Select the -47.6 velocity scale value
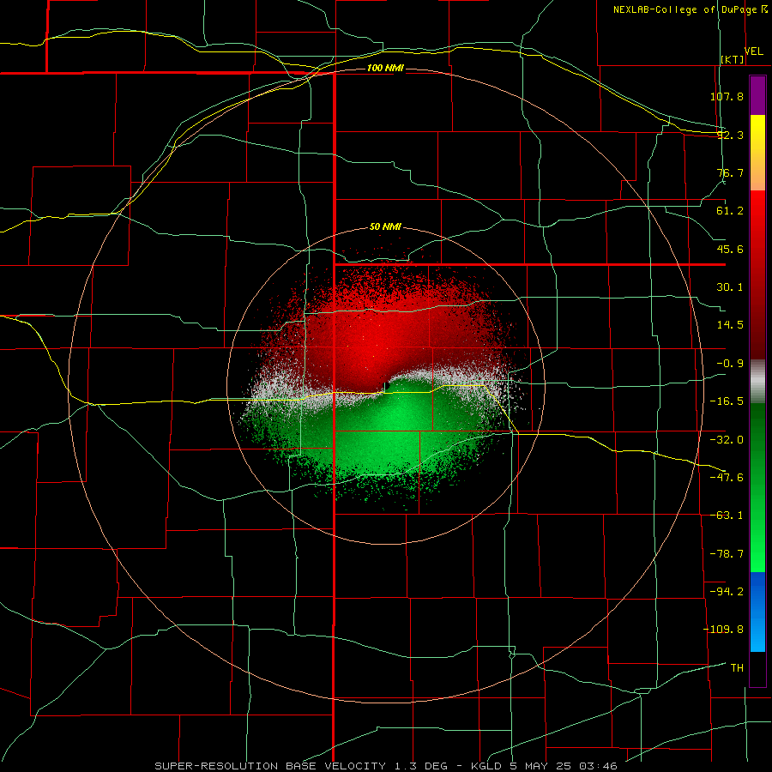The image size is (772, 772). (x=727, y=478)
